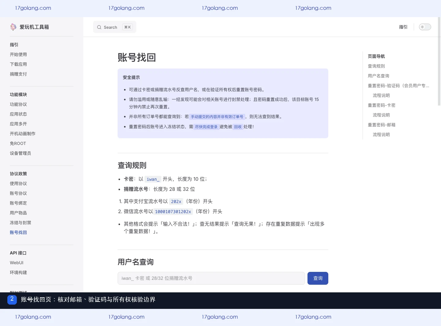The width and height of the screenshot is (441, 326).
Task: Click the 账号找回 page heading
Action: tap(137, 57)
